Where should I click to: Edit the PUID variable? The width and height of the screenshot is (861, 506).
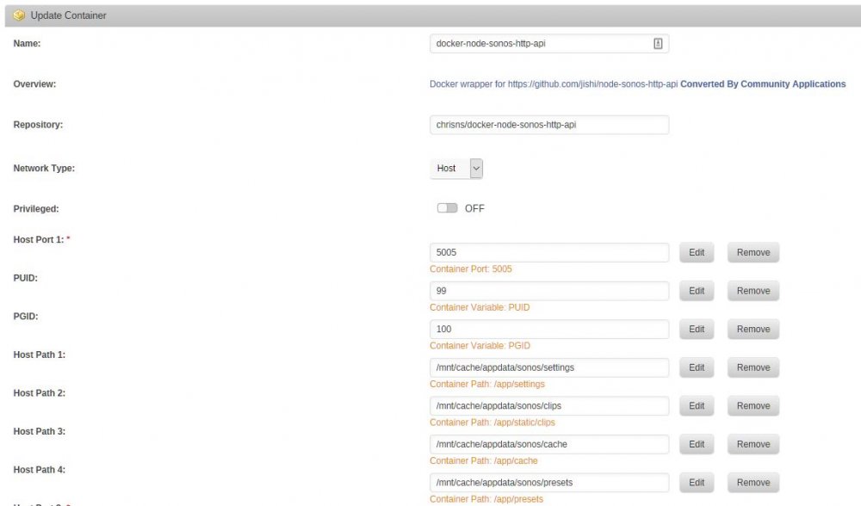point(697,291)
